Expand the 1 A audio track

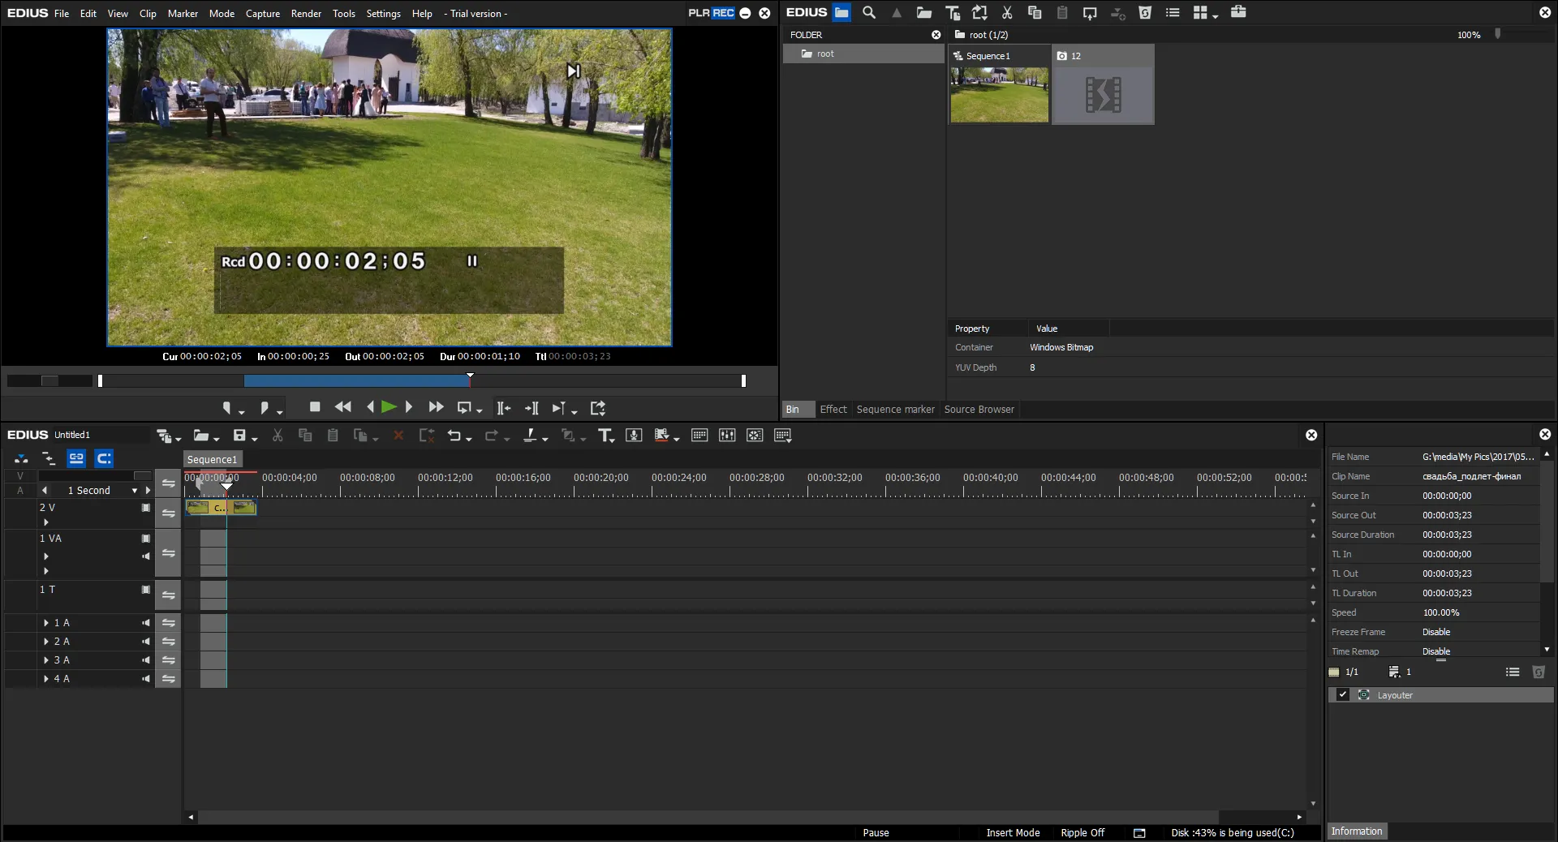(x=46, y=623)
